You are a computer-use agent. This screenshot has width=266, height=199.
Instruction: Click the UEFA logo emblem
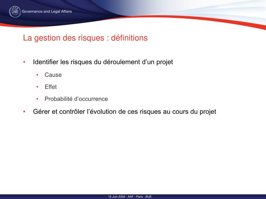point(15,12)
